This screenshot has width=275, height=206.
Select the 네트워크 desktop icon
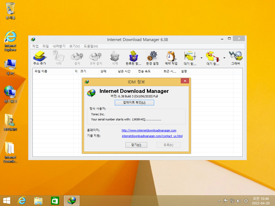coord(10,94)
